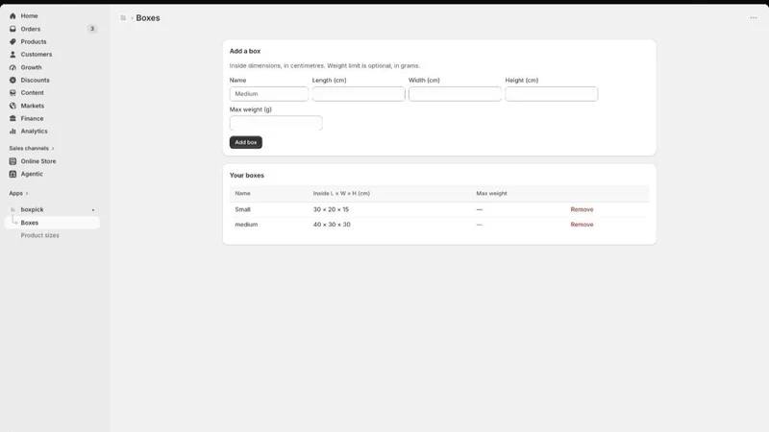The height and width of the screenshot is (432, 769).
Task: Focus the Width (cm) input field
Action: pos(455,93)
